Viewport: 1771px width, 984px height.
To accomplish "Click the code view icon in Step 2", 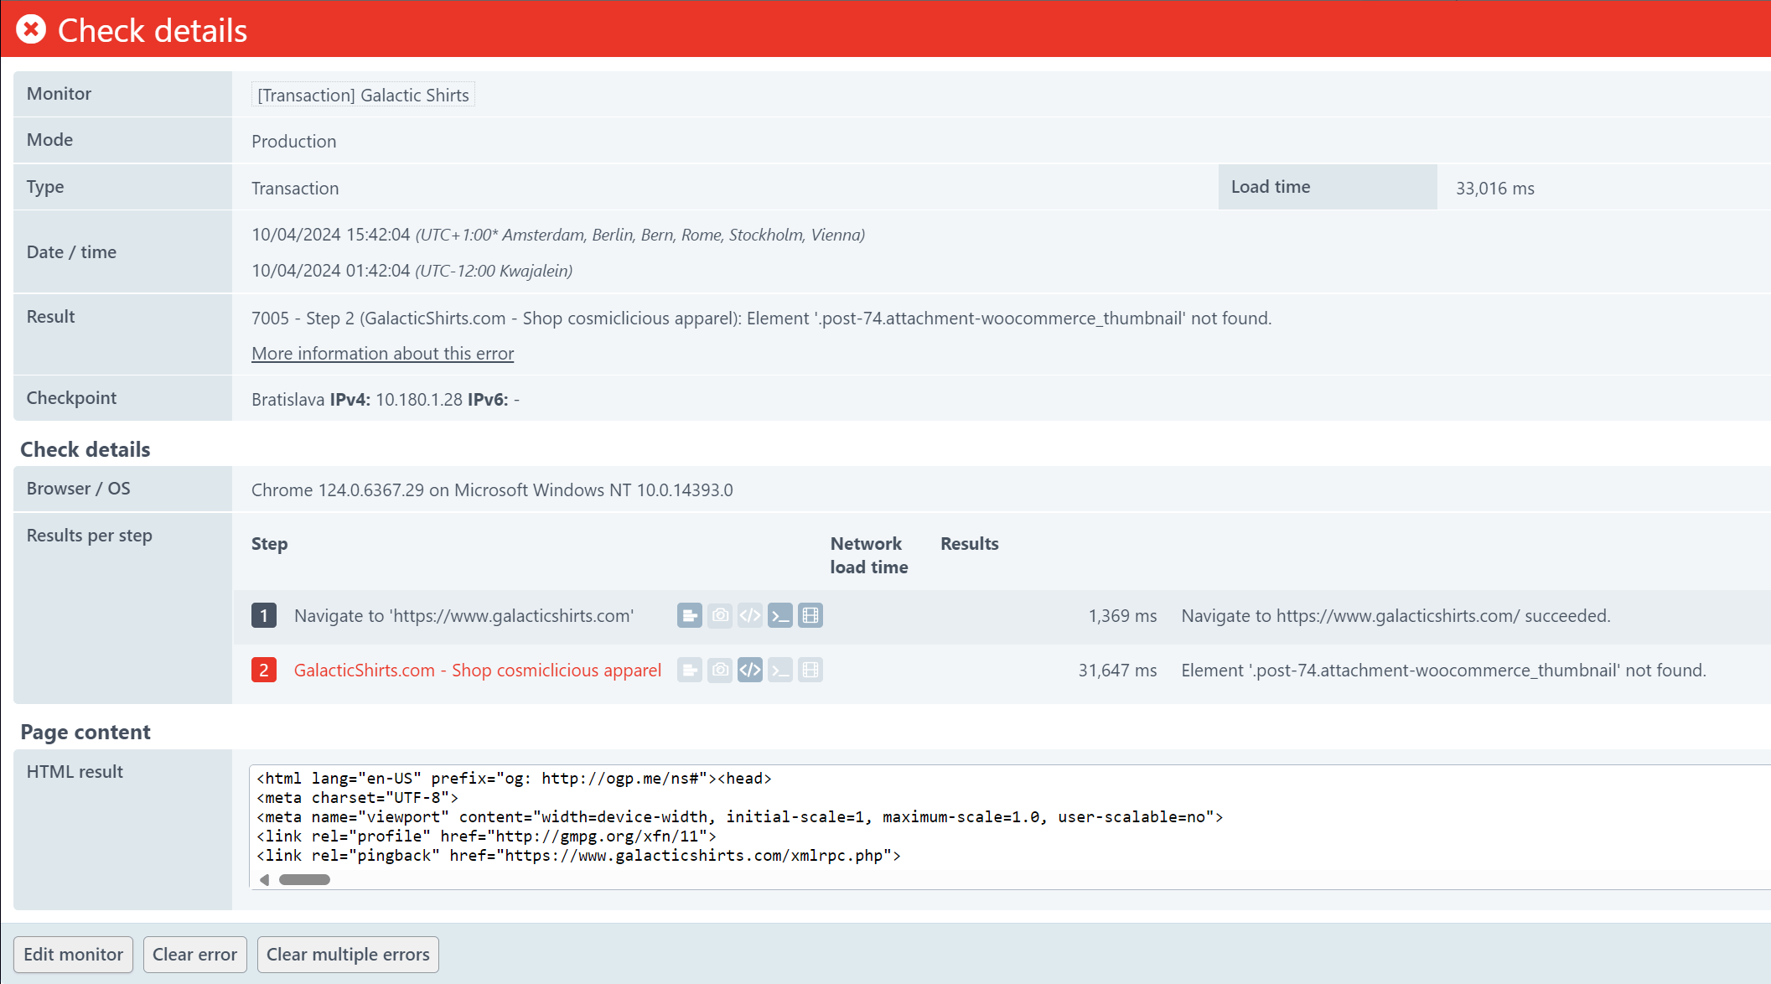I will click(x=748, y=669).
